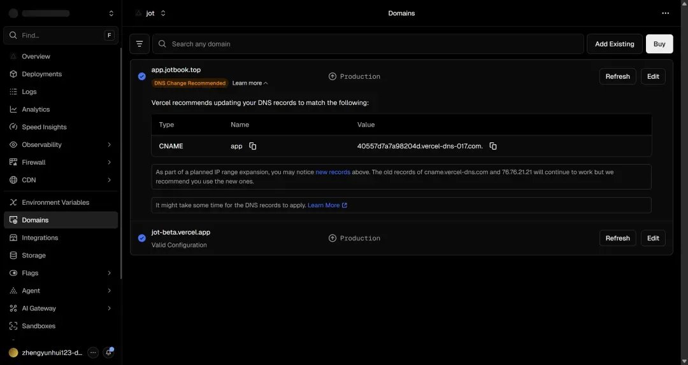Click the Environment Variables icon

pos(13,202)
